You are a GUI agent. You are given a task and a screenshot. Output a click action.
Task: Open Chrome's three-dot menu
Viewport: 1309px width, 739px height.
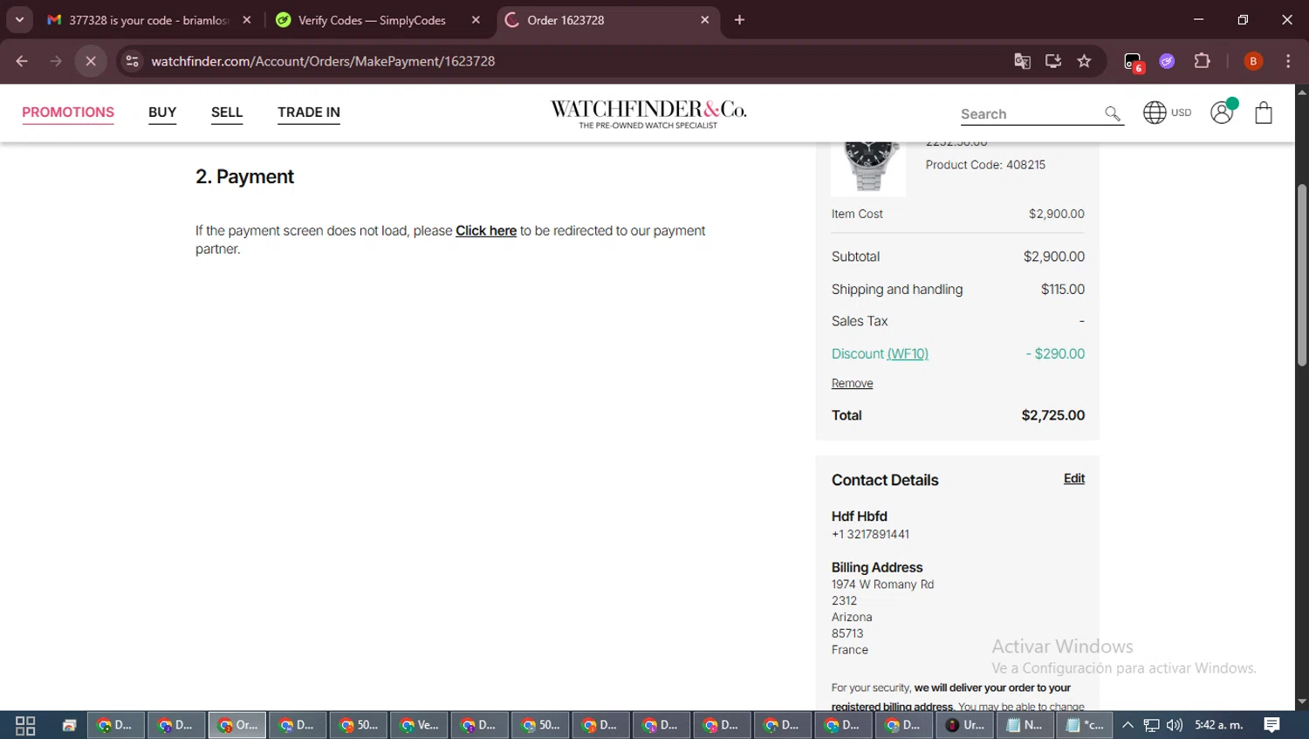tap(1288, 61)
